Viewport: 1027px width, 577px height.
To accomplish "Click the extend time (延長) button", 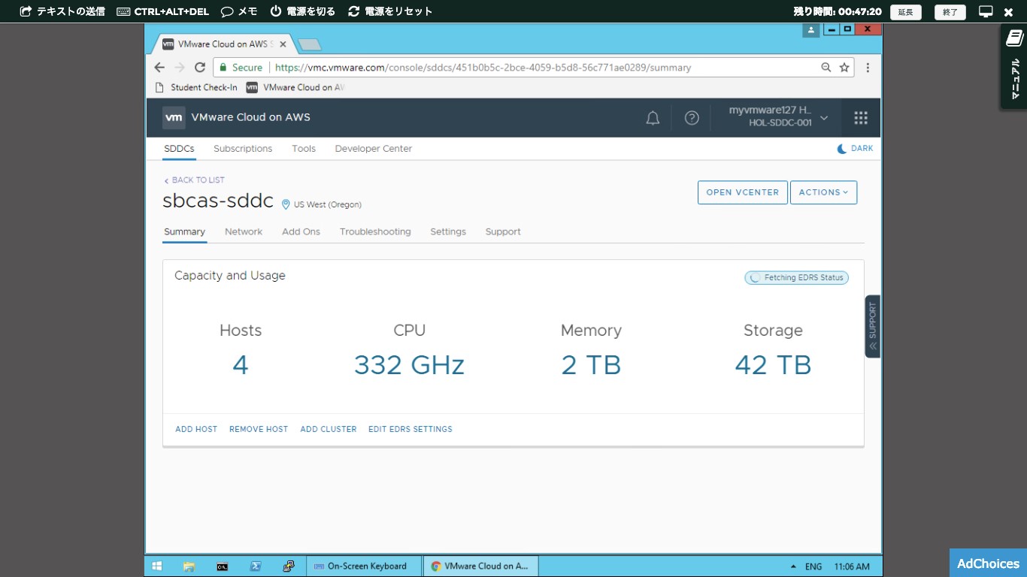I will coord(906,12).
